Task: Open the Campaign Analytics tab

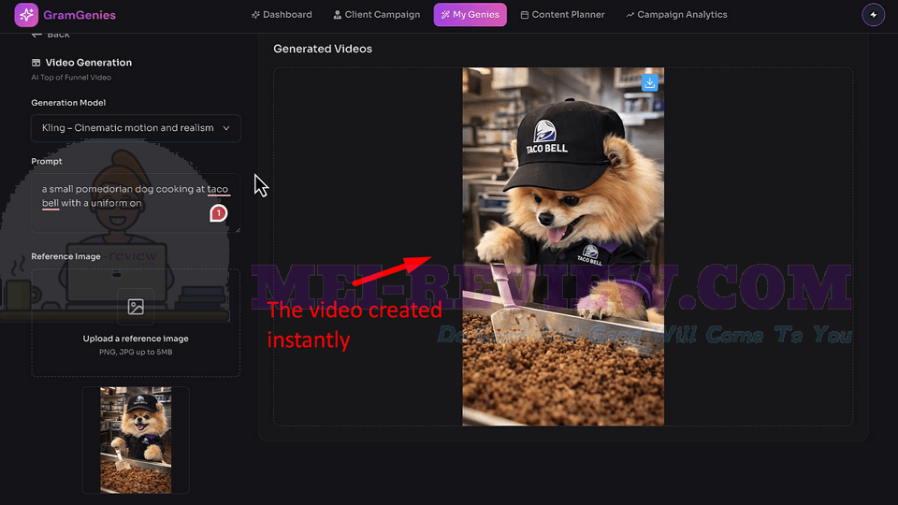Action: (676, 15)
